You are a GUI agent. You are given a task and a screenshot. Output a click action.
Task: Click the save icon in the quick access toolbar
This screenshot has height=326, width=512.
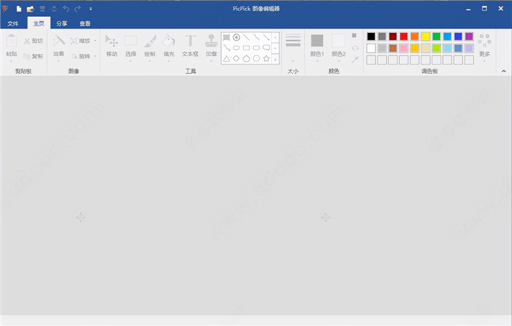(42, 9)
